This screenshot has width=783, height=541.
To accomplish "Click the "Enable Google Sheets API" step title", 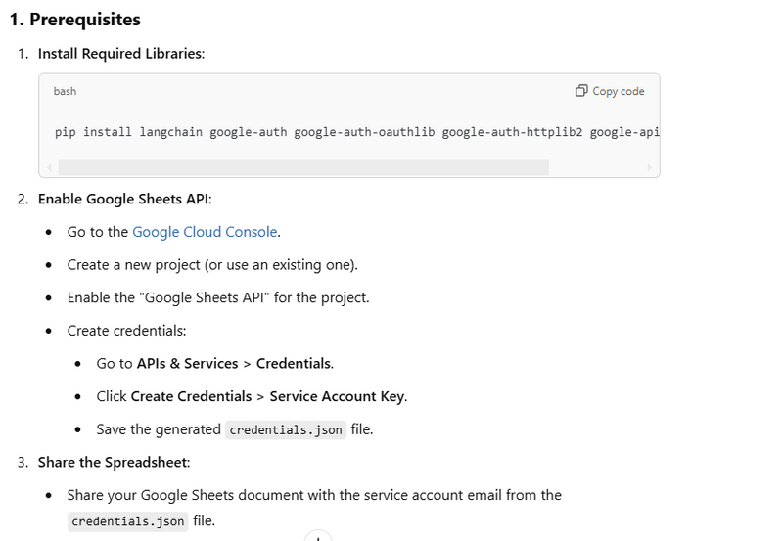I will (123, 199).
